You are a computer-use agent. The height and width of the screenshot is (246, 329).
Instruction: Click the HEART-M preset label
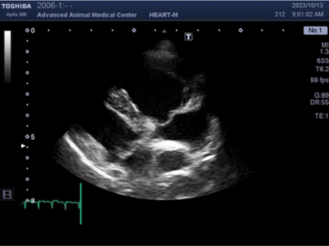(163, 15)
